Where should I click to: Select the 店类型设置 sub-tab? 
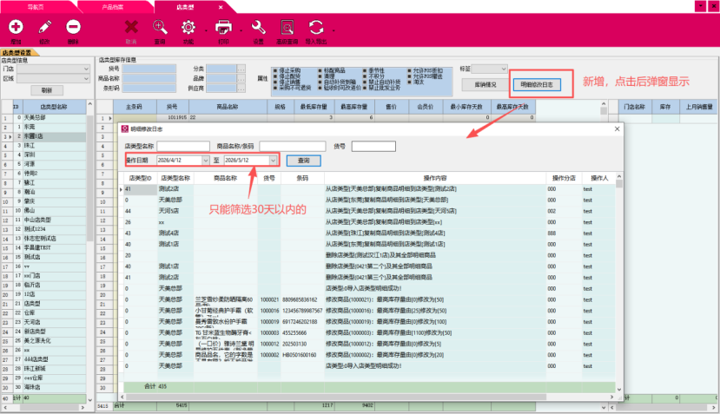[x=17, y=53]
